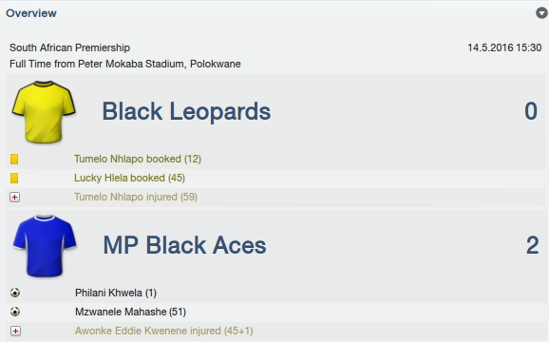Screen dimensions: 549x342
Task: Select Awonke Eddie Kwenene injured (45+1) event
Action: 164,331
